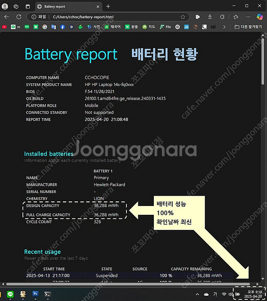Viewport: 267px width, 301px height.
Task: Open the site info icon in address bar
Action: pos(34,17)
